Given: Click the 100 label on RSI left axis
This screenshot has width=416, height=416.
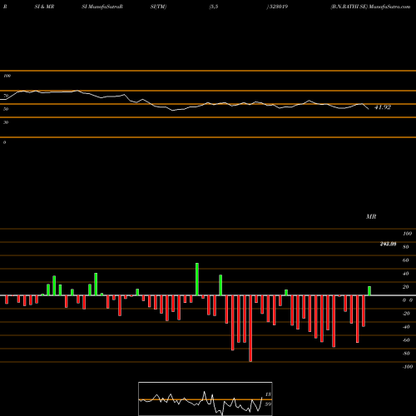Looking at the screenshot, I should click(x=7, y=76).
